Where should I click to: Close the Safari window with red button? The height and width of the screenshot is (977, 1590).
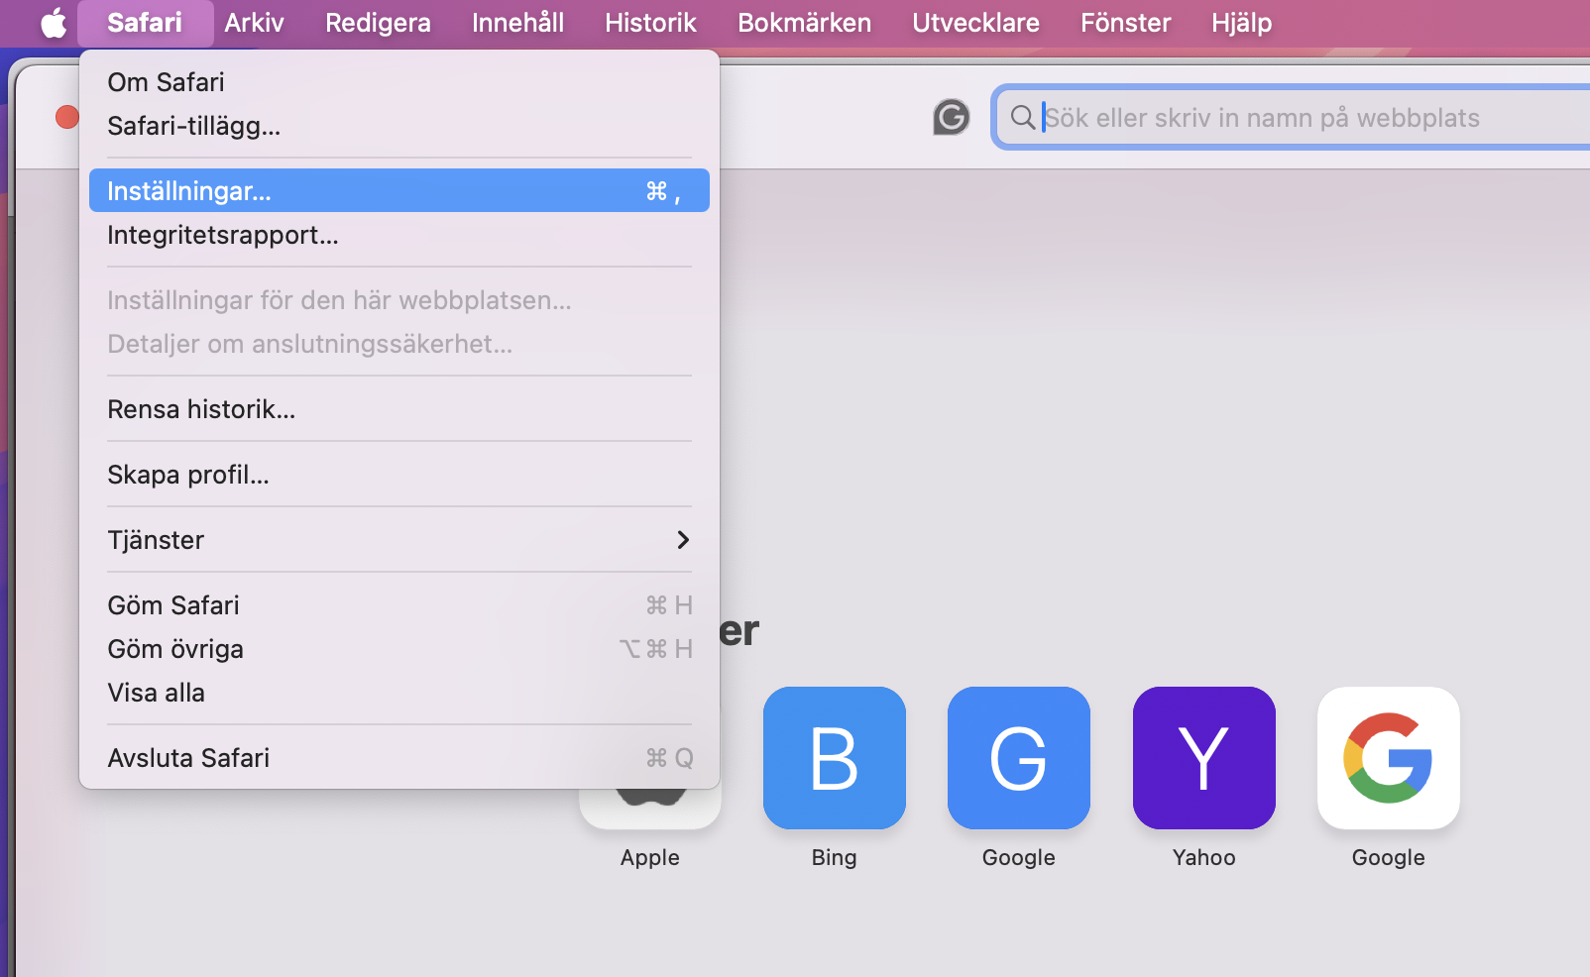pyautogui.click(x=67, y=117)
